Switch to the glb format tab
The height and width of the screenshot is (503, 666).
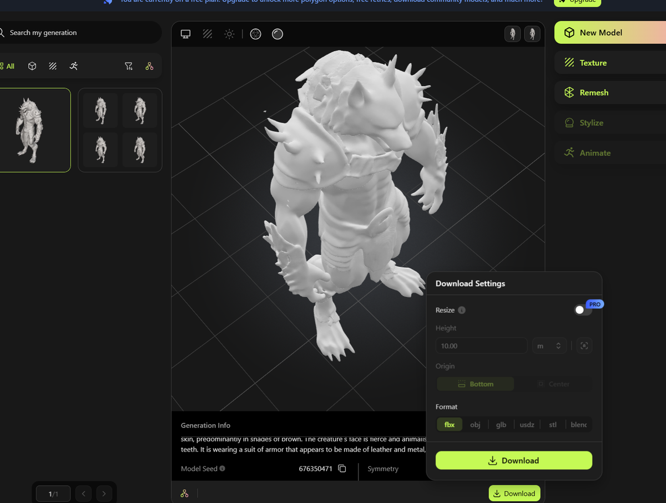(501, 424)
